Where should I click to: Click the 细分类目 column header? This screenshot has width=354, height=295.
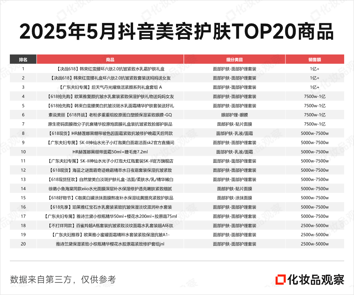point(235,59)
